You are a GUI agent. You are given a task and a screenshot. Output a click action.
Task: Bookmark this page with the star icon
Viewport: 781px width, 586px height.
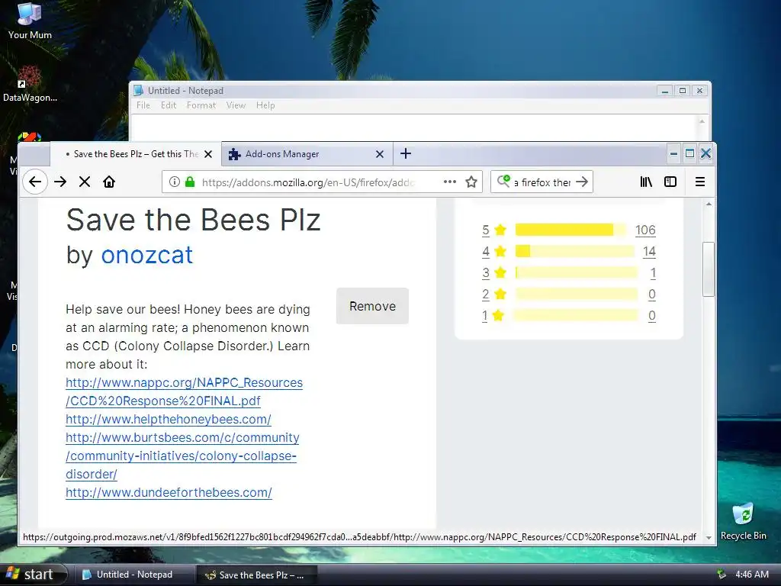point(471,182)
